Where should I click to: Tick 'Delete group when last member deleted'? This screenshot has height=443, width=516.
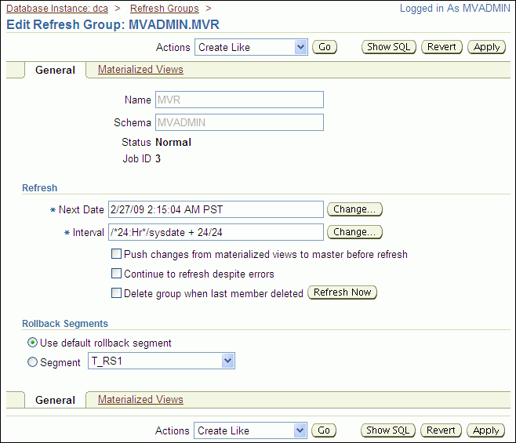[117, 293]
